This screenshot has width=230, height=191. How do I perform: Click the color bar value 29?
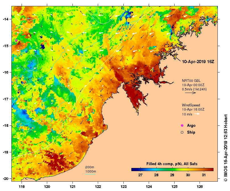coord(172,175)
